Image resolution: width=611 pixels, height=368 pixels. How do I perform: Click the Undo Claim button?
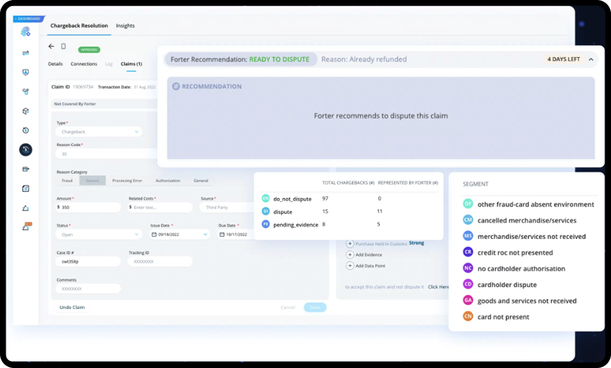click(72, 308)
